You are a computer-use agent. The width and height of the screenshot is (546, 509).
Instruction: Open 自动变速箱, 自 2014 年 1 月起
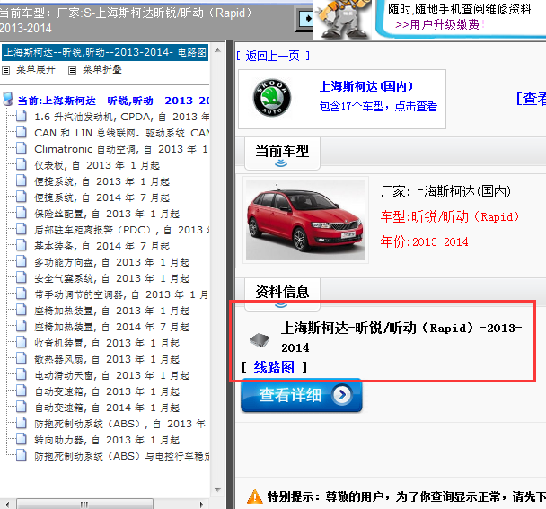pyautogui.click(x=107, y=408)
